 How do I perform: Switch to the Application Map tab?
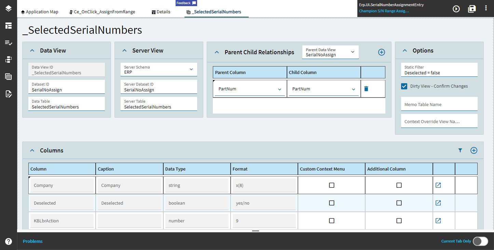(39, 12)
